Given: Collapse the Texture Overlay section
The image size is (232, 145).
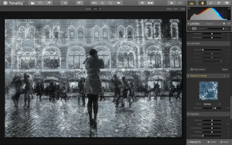Looking at the screenshot, I should 188,75.
